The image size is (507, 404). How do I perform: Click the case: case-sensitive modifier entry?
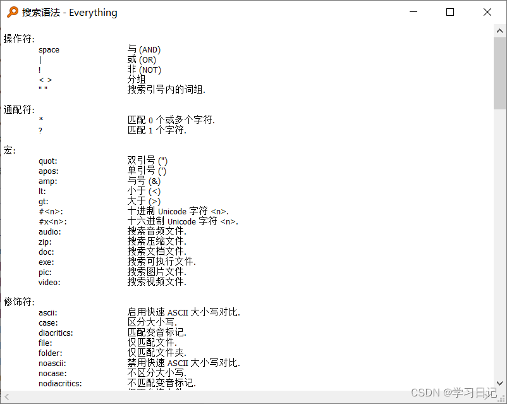point(47,322)
